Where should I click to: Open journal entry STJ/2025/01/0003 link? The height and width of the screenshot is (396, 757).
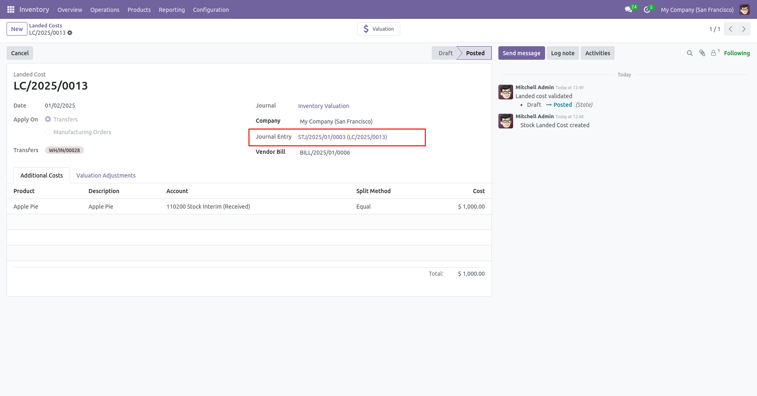click(x=342, y=137)
